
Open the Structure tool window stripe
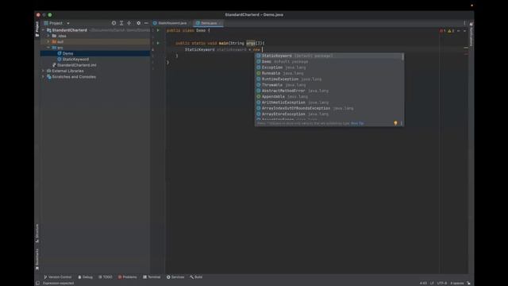pyautogui.click(x=37, y=234)
